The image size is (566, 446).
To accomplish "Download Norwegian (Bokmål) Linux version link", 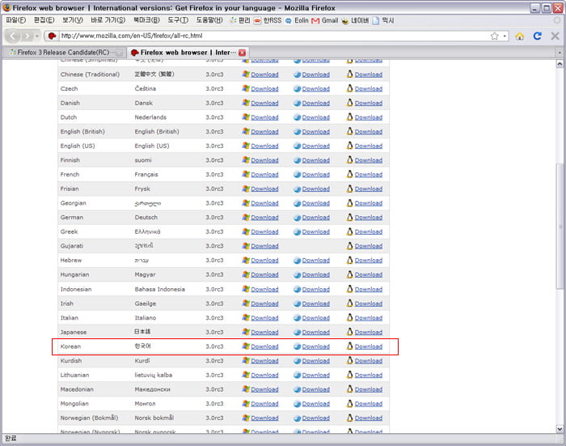I will [369, 418].
